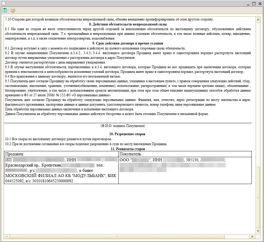Click the heading "10. Разрешение споров"
This screenshot has width=264, height=242.
coord(127,134)
